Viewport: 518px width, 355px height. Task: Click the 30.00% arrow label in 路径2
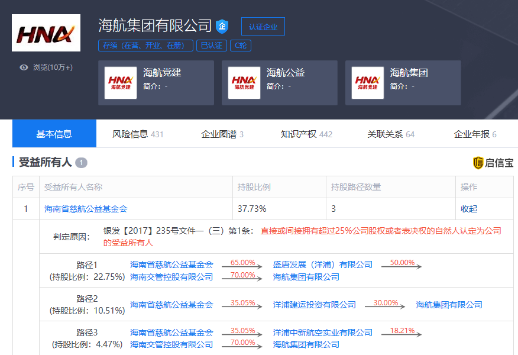[386, 303]
